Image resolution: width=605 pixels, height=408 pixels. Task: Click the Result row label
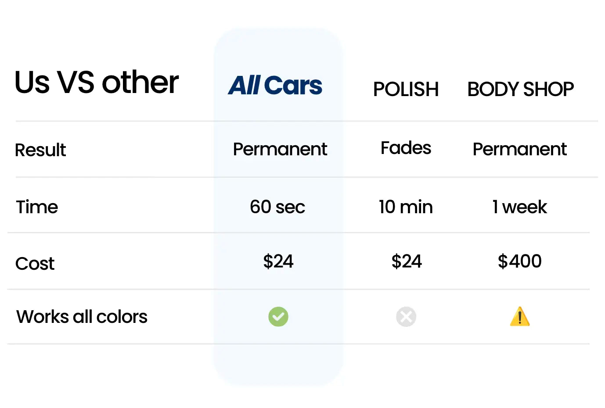tap(40, 150)
